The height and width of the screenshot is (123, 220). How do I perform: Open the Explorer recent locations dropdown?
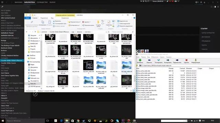33,32
